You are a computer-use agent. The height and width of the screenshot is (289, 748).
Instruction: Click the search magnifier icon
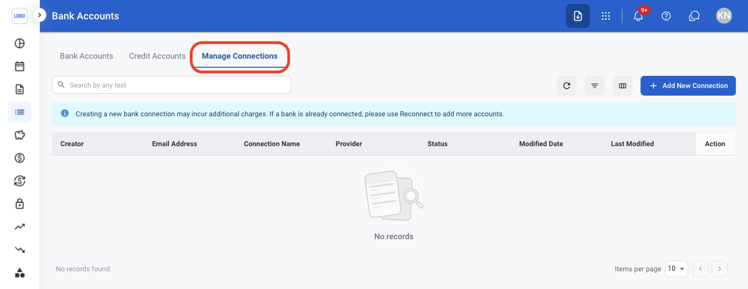[x=62, y=85]
